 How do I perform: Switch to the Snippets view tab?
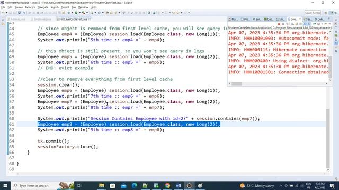(281, 19)
